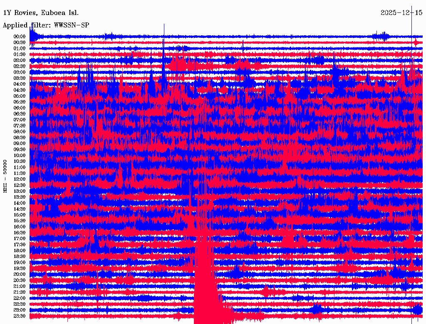Click the 00:00 time row label
426x324 pixels.
(19, 37)
